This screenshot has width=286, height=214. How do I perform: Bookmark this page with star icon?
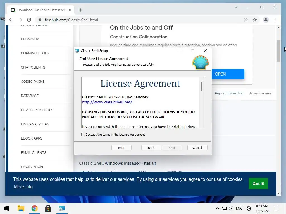[255, 20]
